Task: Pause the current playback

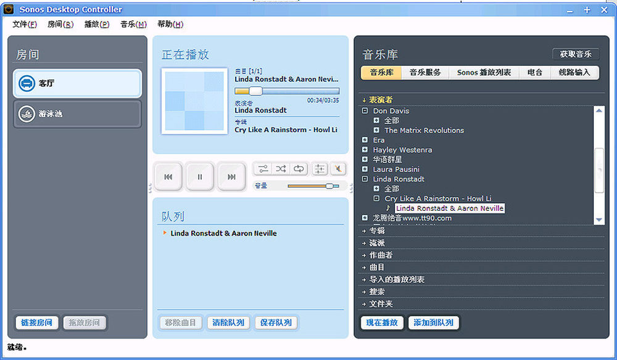Action: tap(200, 177)
